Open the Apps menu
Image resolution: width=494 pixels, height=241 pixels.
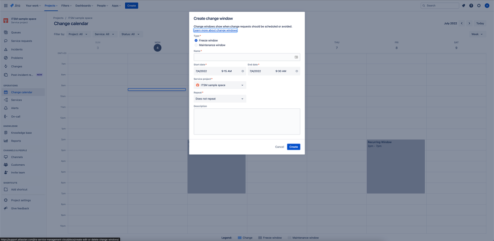pos(116,5)
